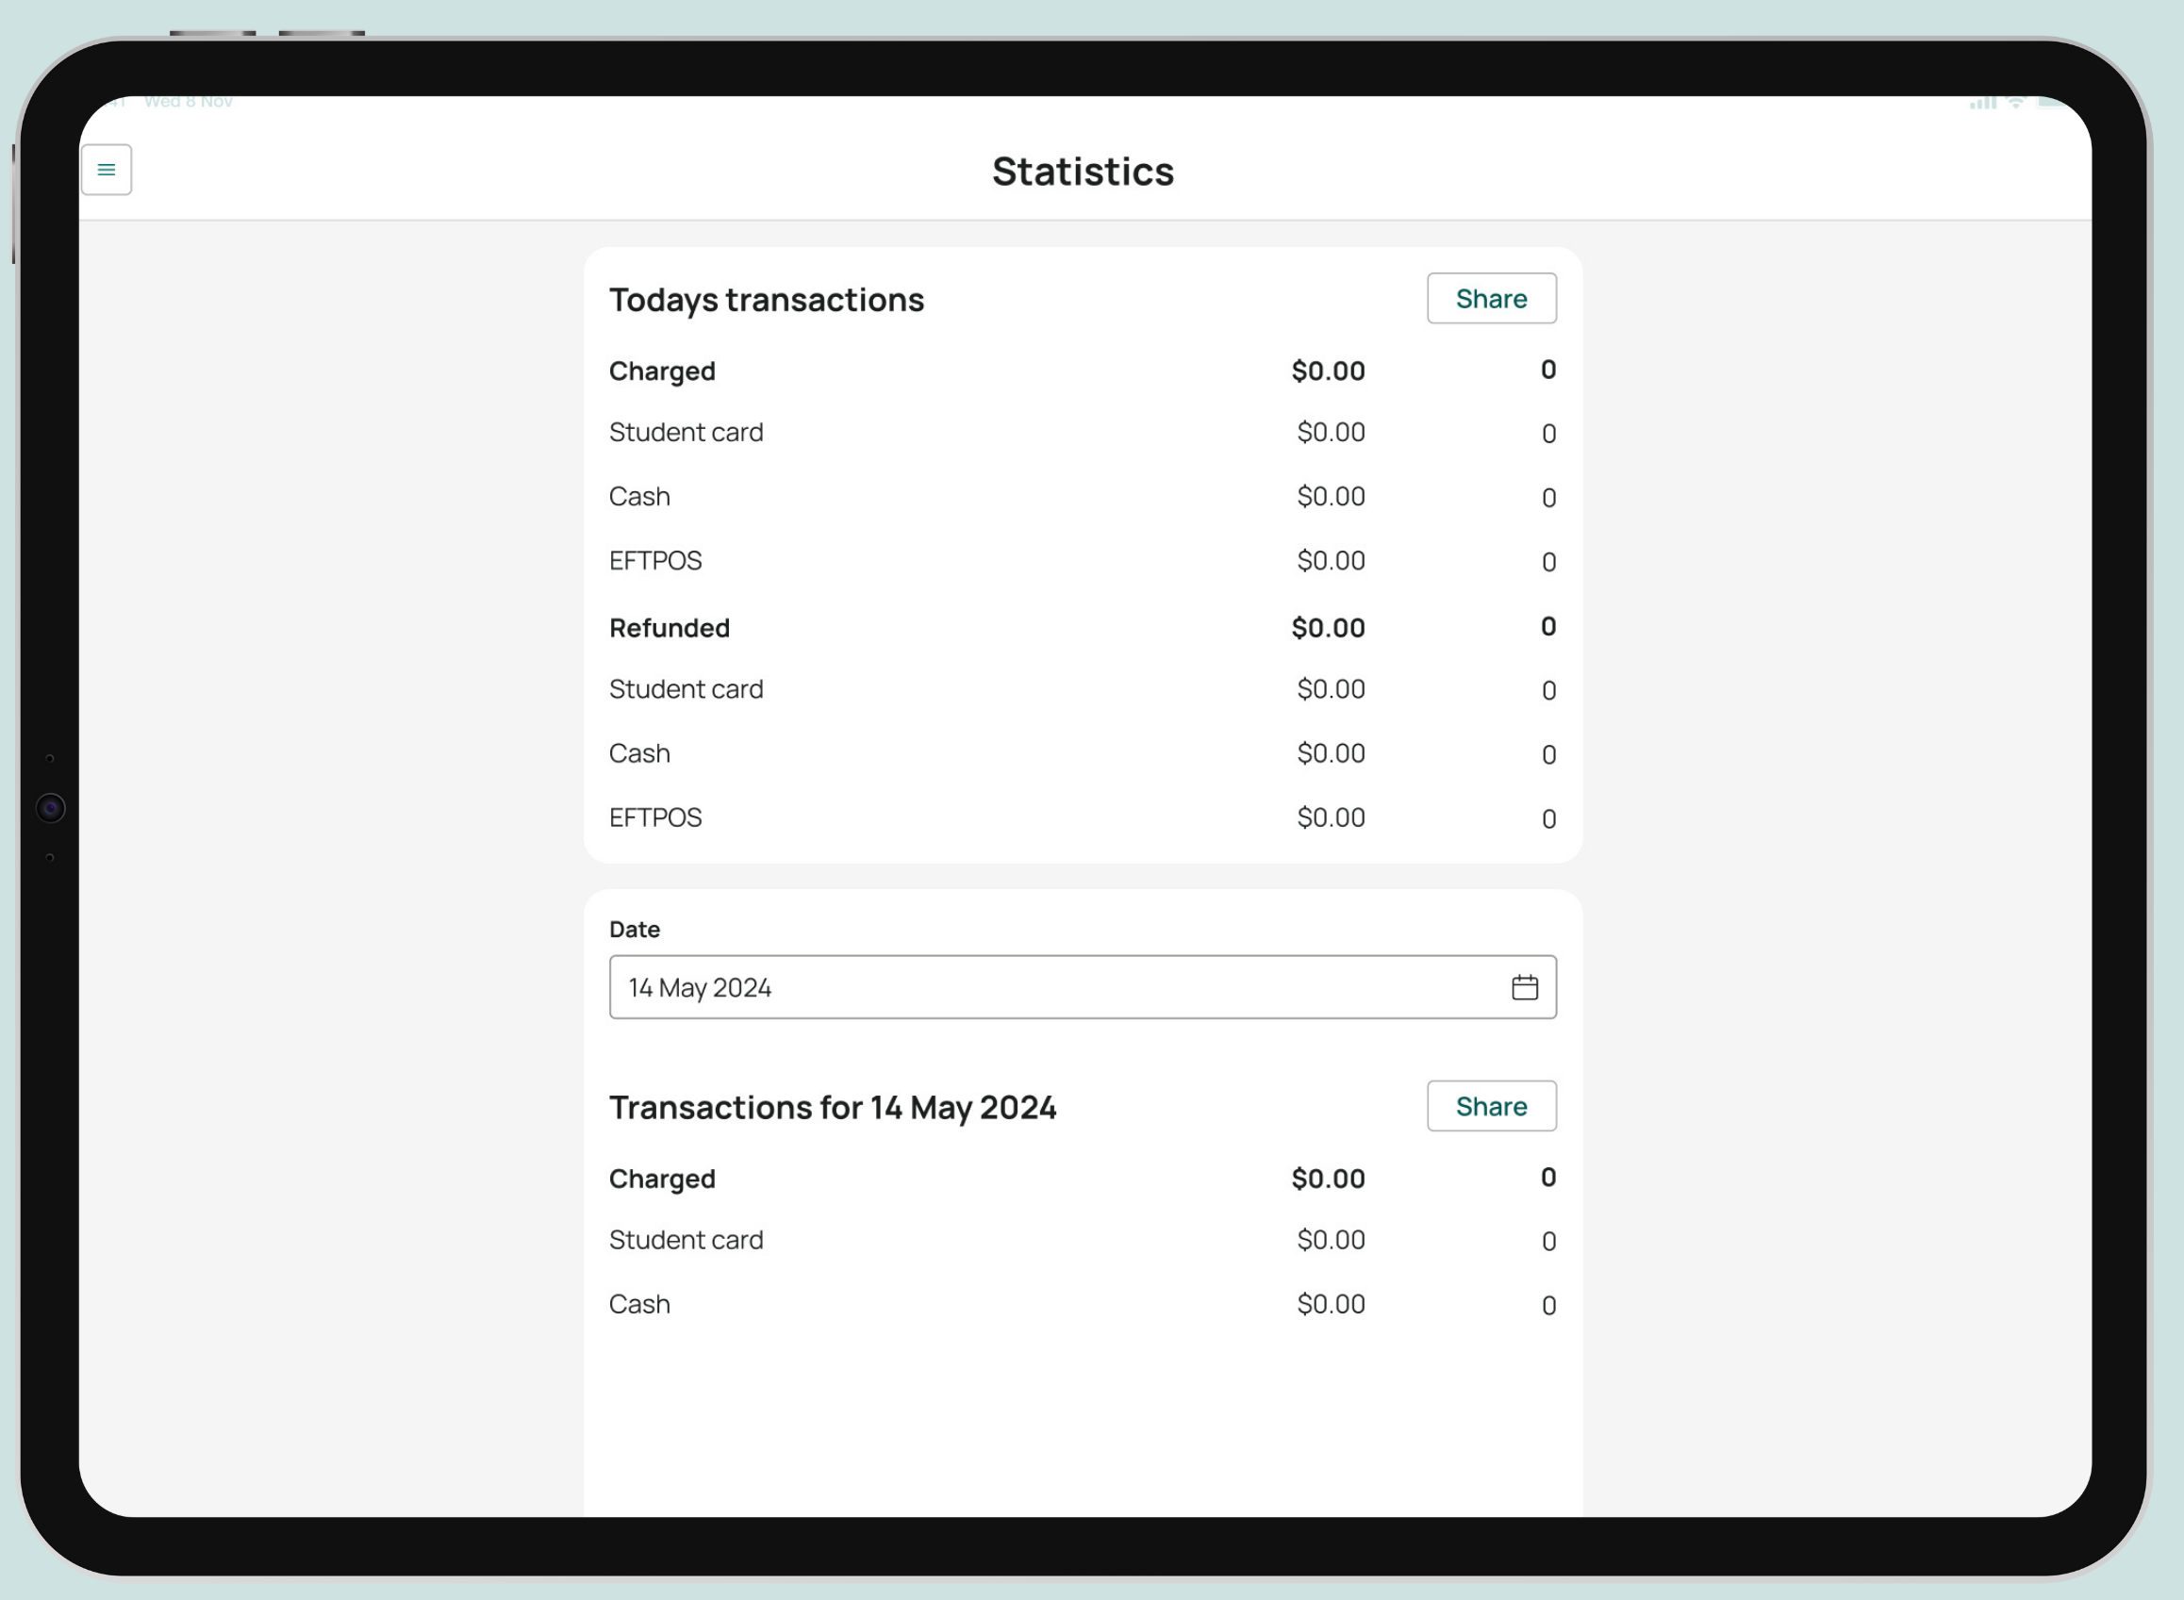
Task: Click the Todays transactions heading
Action: 766,300
